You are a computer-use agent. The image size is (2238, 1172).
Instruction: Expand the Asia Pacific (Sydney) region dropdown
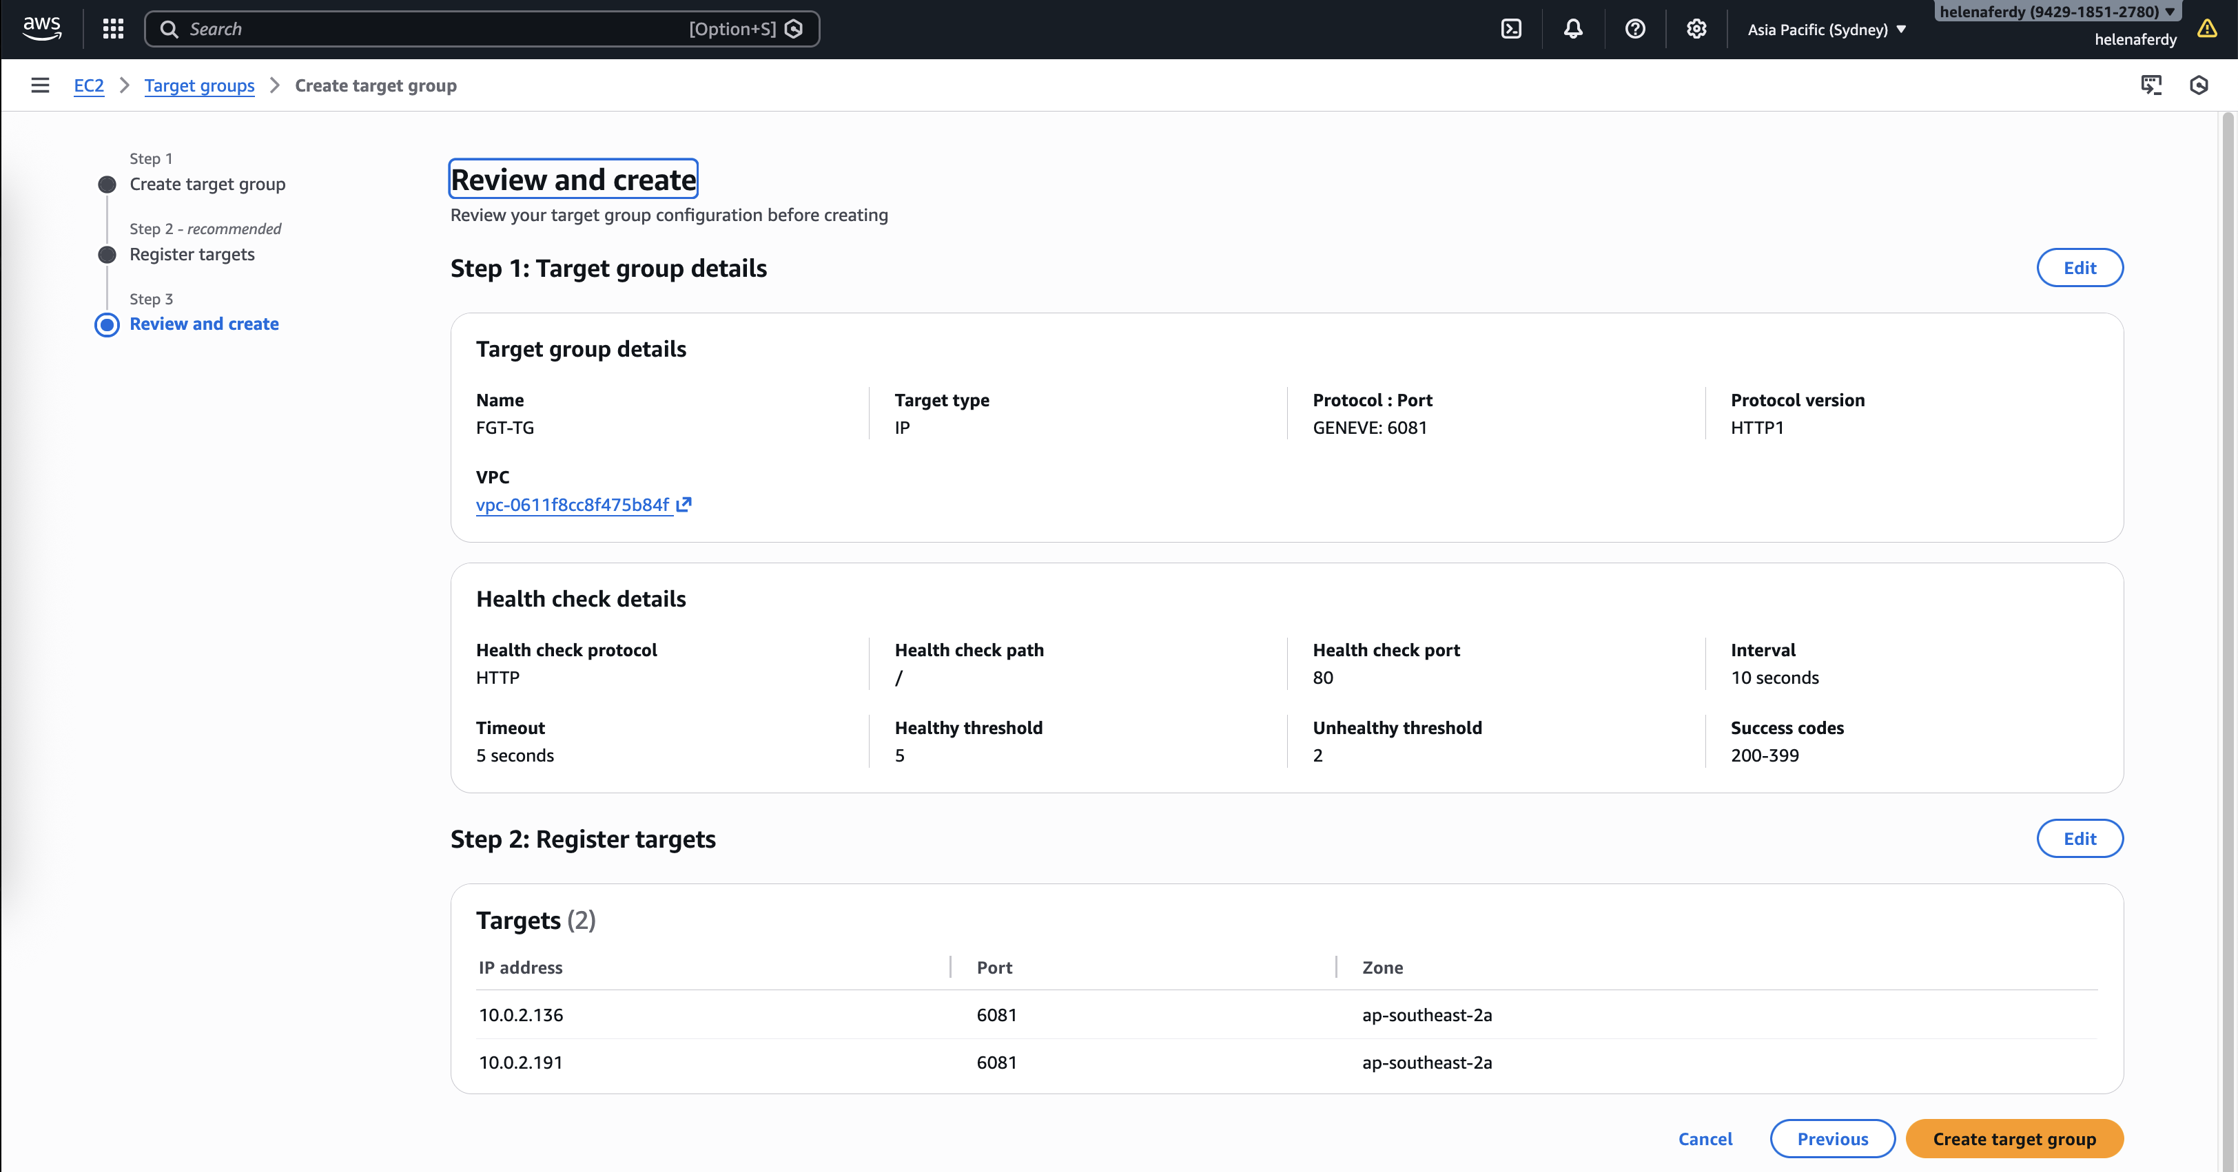(1826, 30)
